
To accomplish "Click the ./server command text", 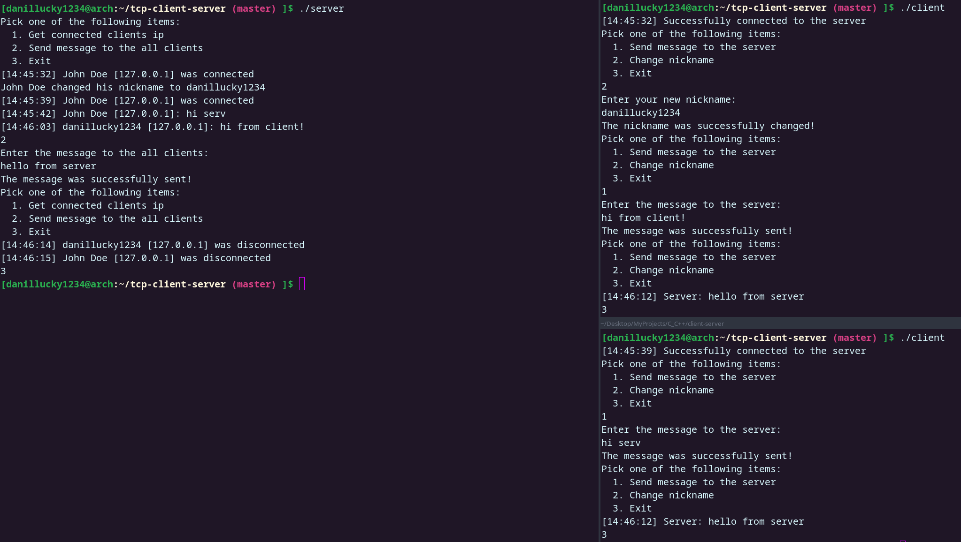I will coord(322,8).
